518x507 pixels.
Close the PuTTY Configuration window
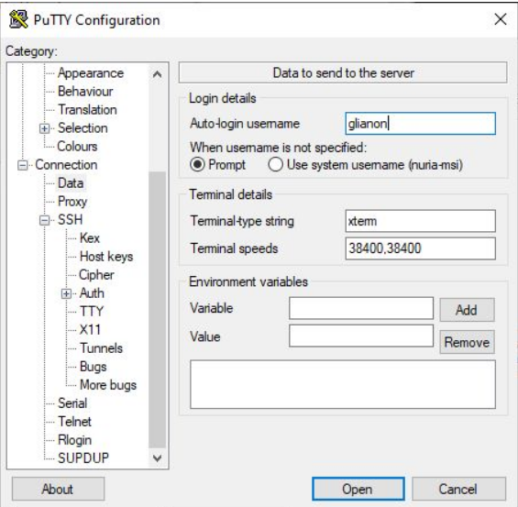(501, 19)
